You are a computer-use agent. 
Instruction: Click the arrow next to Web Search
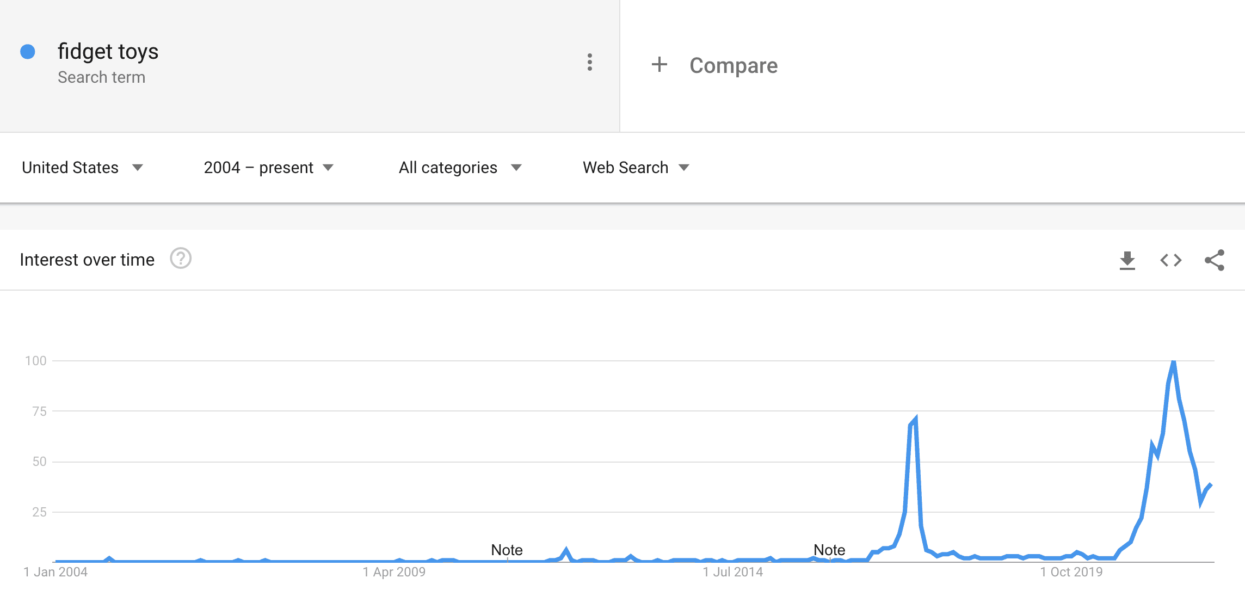pyautogui.click(x=684, y=168)
